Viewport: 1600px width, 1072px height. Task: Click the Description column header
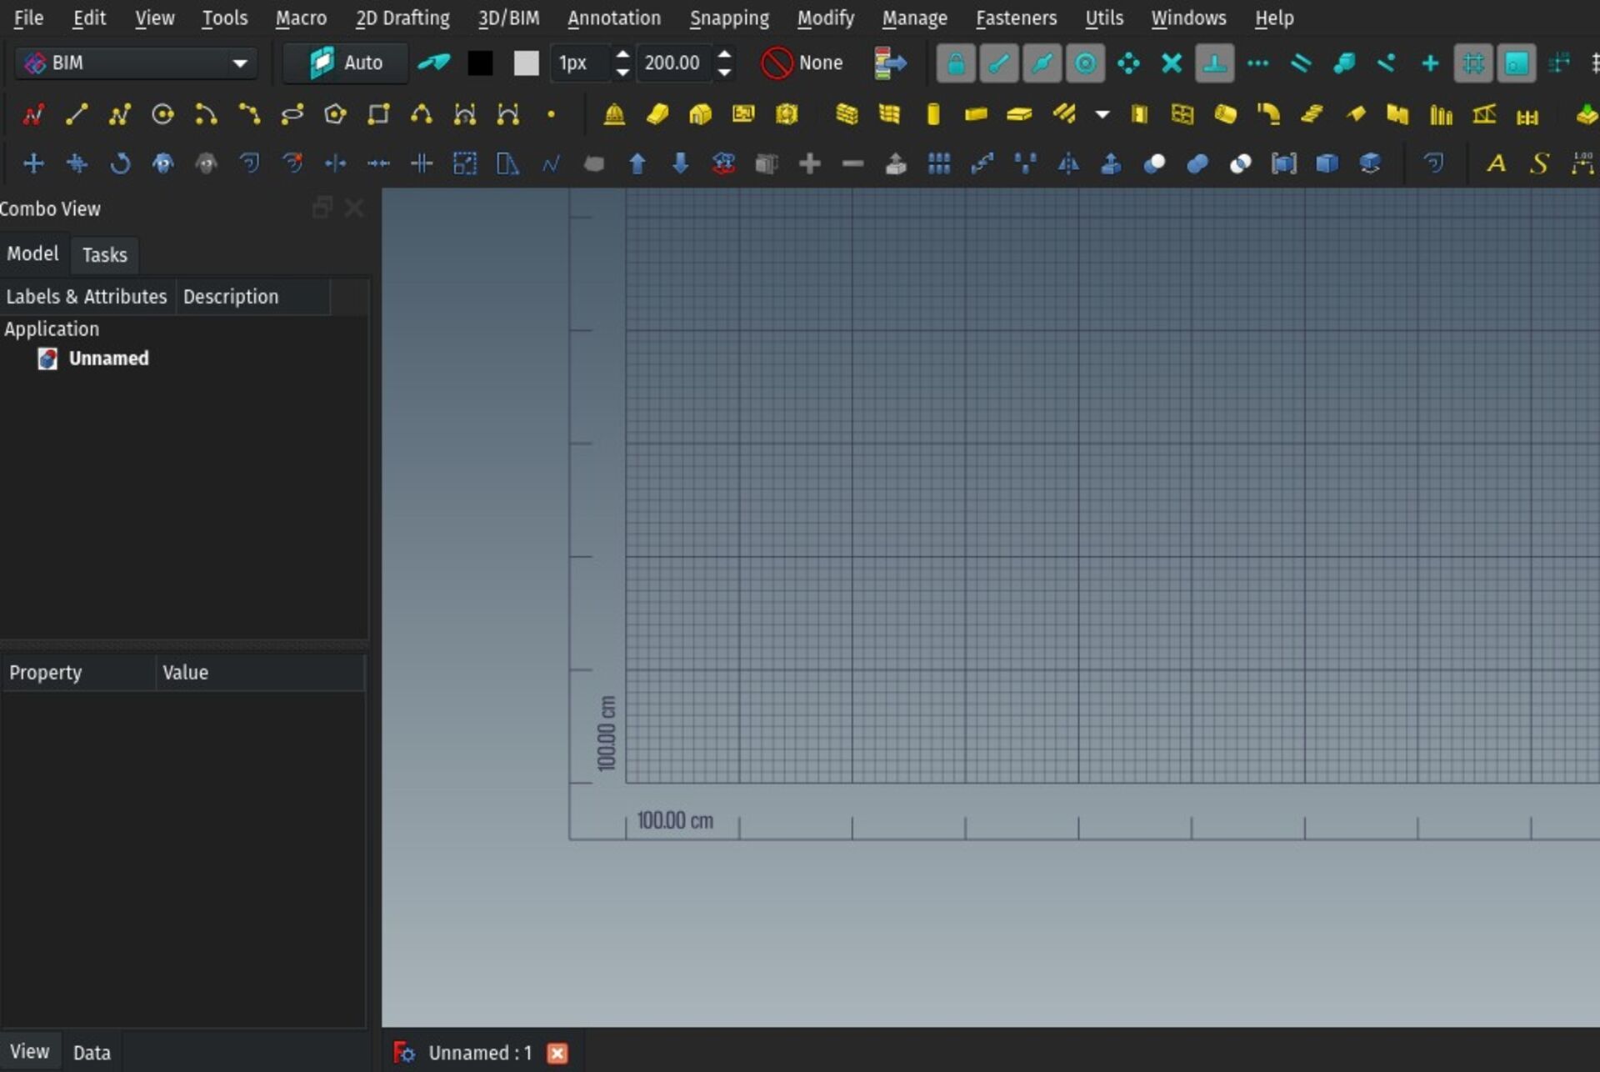point(252,297)
